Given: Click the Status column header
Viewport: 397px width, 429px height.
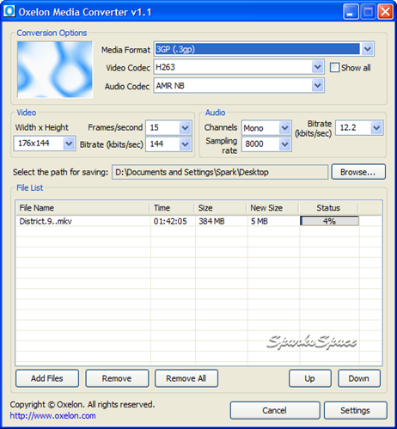Looking at the screenshot, I should coord(328,208).
